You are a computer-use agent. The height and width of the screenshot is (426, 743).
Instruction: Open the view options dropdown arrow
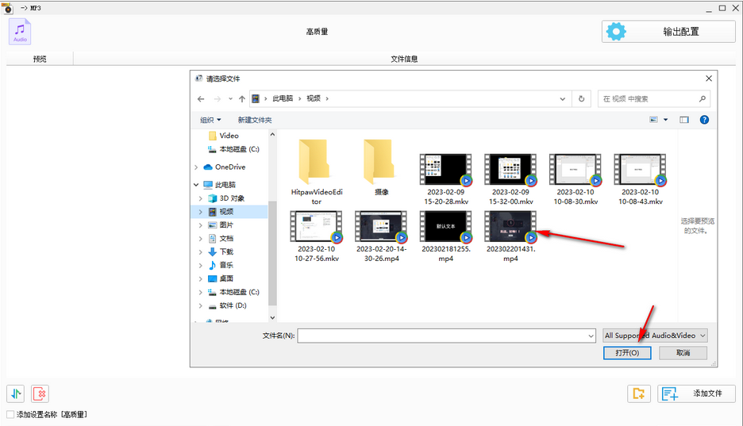coord(665,120)
